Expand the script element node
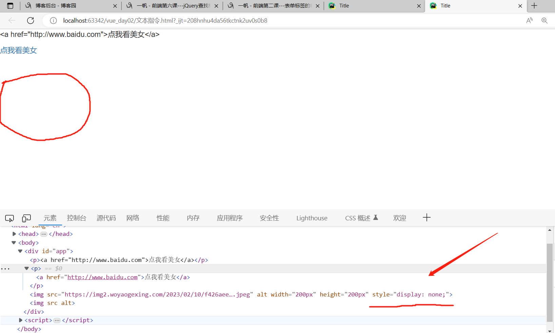555x333 pixels. click(20, 320)
